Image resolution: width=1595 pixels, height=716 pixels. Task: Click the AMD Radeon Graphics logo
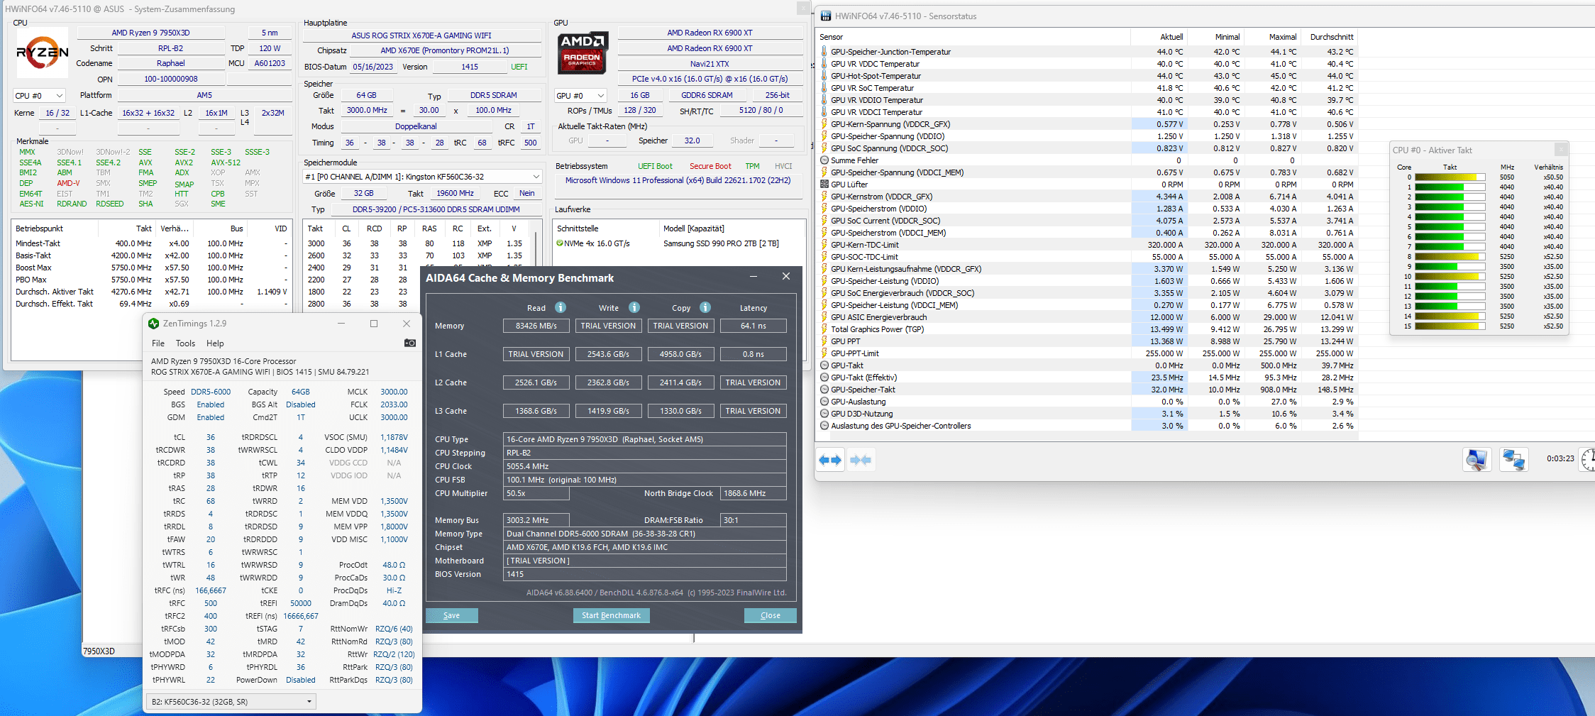coord(582,53)
